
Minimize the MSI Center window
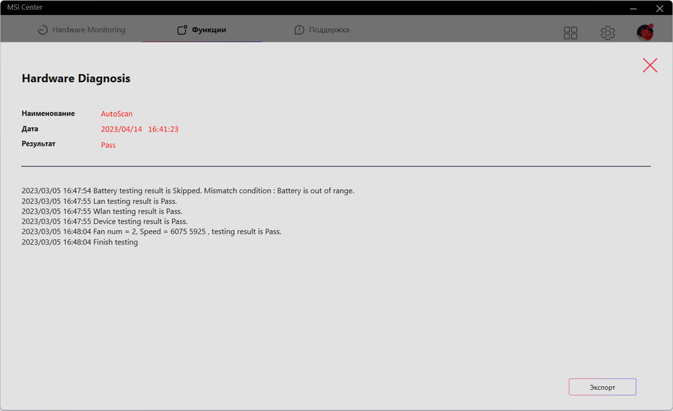(x=633, y=8)
